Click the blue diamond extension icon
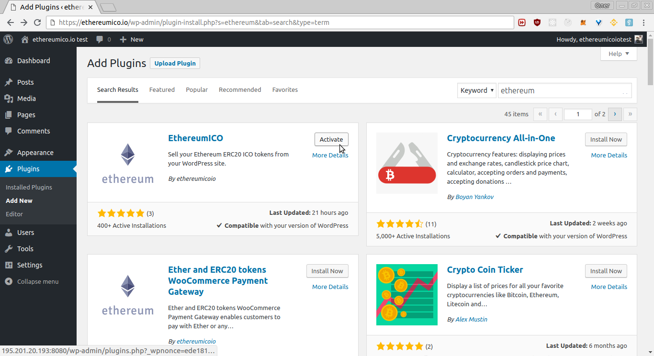This screenshot has width=654, height=356. click(598, 22)
